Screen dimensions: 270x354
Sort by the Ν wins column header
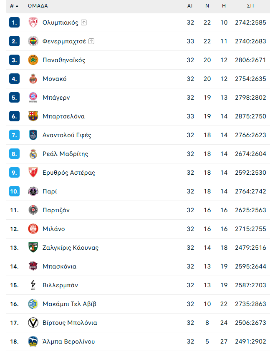coord(207,6)
